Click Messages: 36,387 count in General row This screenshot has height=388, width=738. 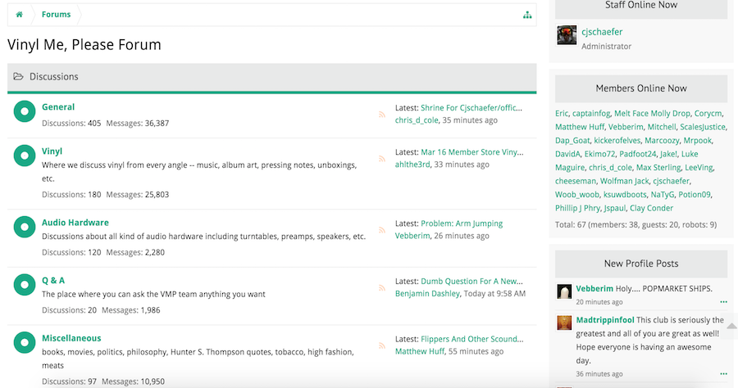pyautogui.click(x=138, y=124)
